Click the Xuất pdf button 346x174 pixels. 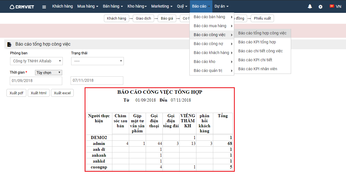pos(16,93)
